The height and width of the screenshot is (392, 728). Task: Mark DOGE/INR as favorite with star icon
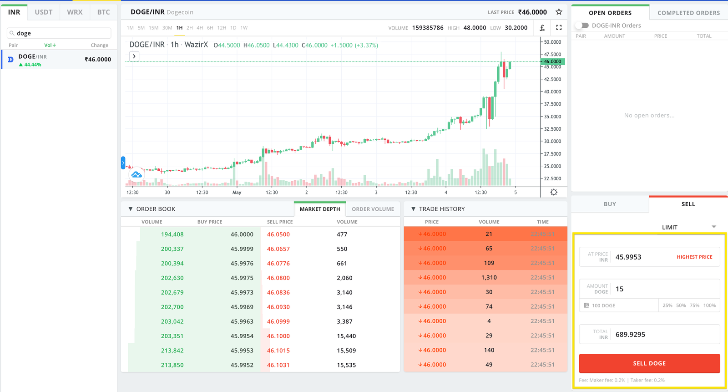(x=559, y=12)
